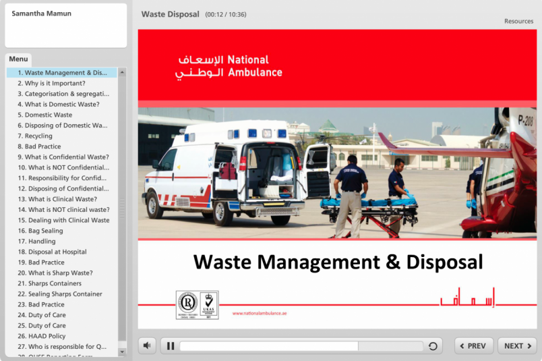Screen dimensions: 542x361
Task: Open '3. Categorisation & segregati...' slide
Action: [x=63, y=94]
